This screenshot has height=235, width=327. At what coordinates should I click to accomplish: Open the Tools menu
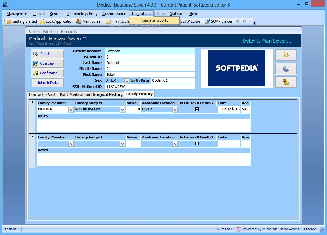160,14
